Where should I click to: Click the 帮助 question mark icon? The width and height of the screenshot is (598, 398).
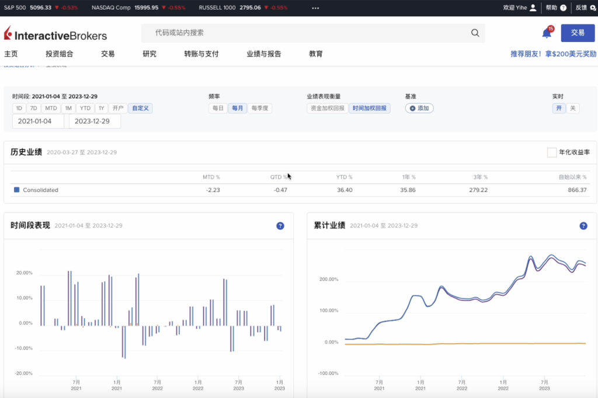coord(563,8)
